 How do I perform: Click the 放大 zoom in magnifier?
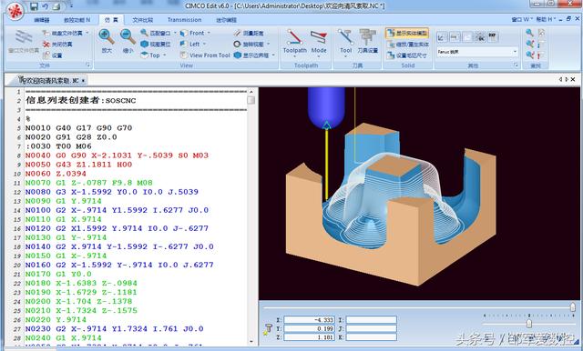tap(107, 41)
